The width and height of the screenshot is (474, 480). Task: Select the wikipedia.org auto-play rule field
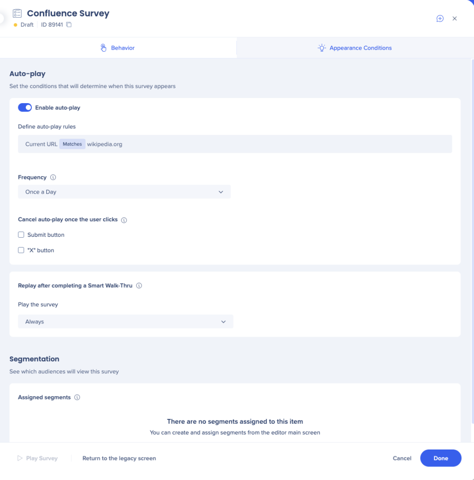click(105, 144)
